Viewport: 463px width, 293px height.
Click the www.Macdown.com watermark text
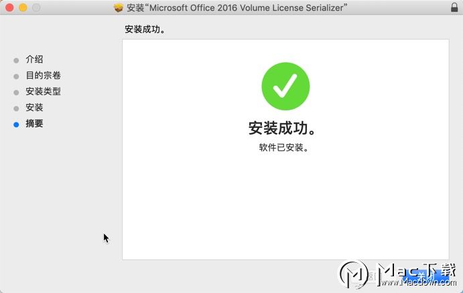419,282
